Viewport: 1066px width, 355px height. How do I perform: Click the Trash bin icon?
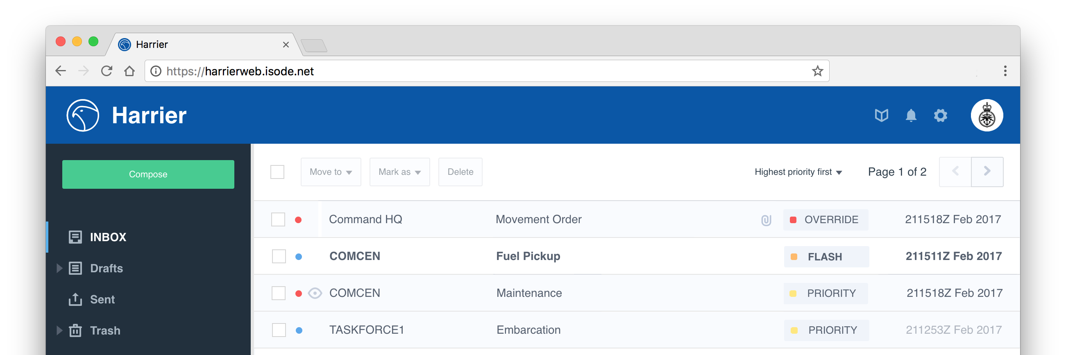click(75, 330)
